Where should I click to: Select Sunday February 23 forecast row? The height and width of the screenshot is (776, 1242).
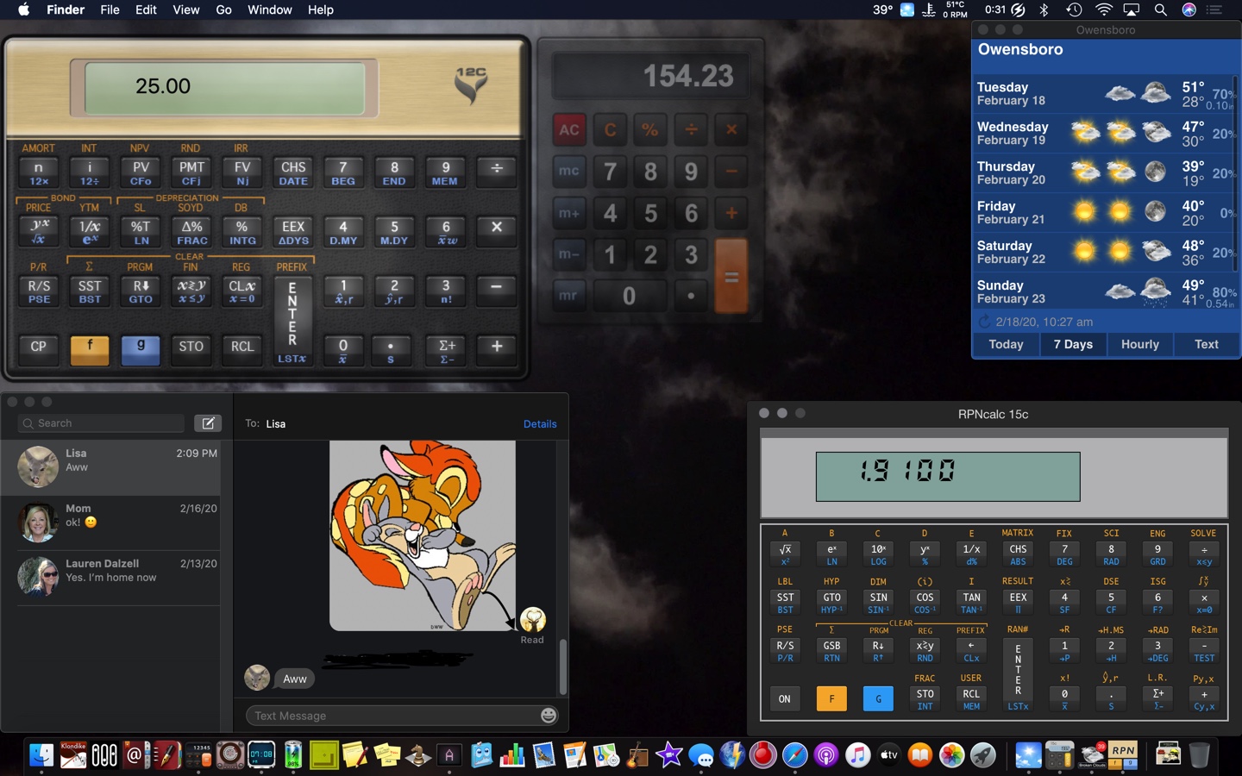pyautogui.click(x=1106, y=291)
